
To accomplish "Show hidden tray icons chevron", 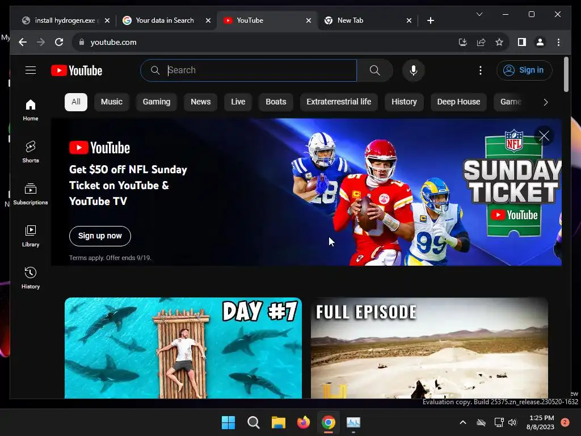I will click(463, 422).
